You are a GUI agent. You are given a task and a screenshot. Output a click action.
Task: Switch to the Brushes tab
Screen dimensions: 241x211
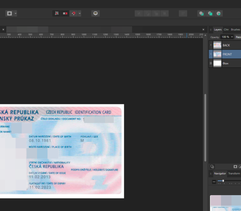pos(235,29)
